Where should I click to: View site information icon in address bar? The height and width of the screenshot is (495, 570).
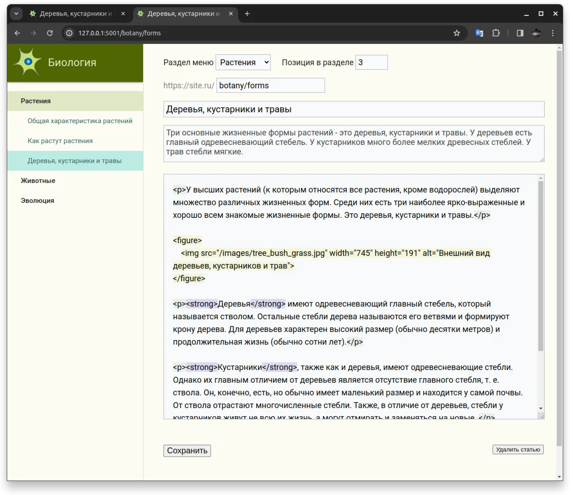click(x=69, y=33)
